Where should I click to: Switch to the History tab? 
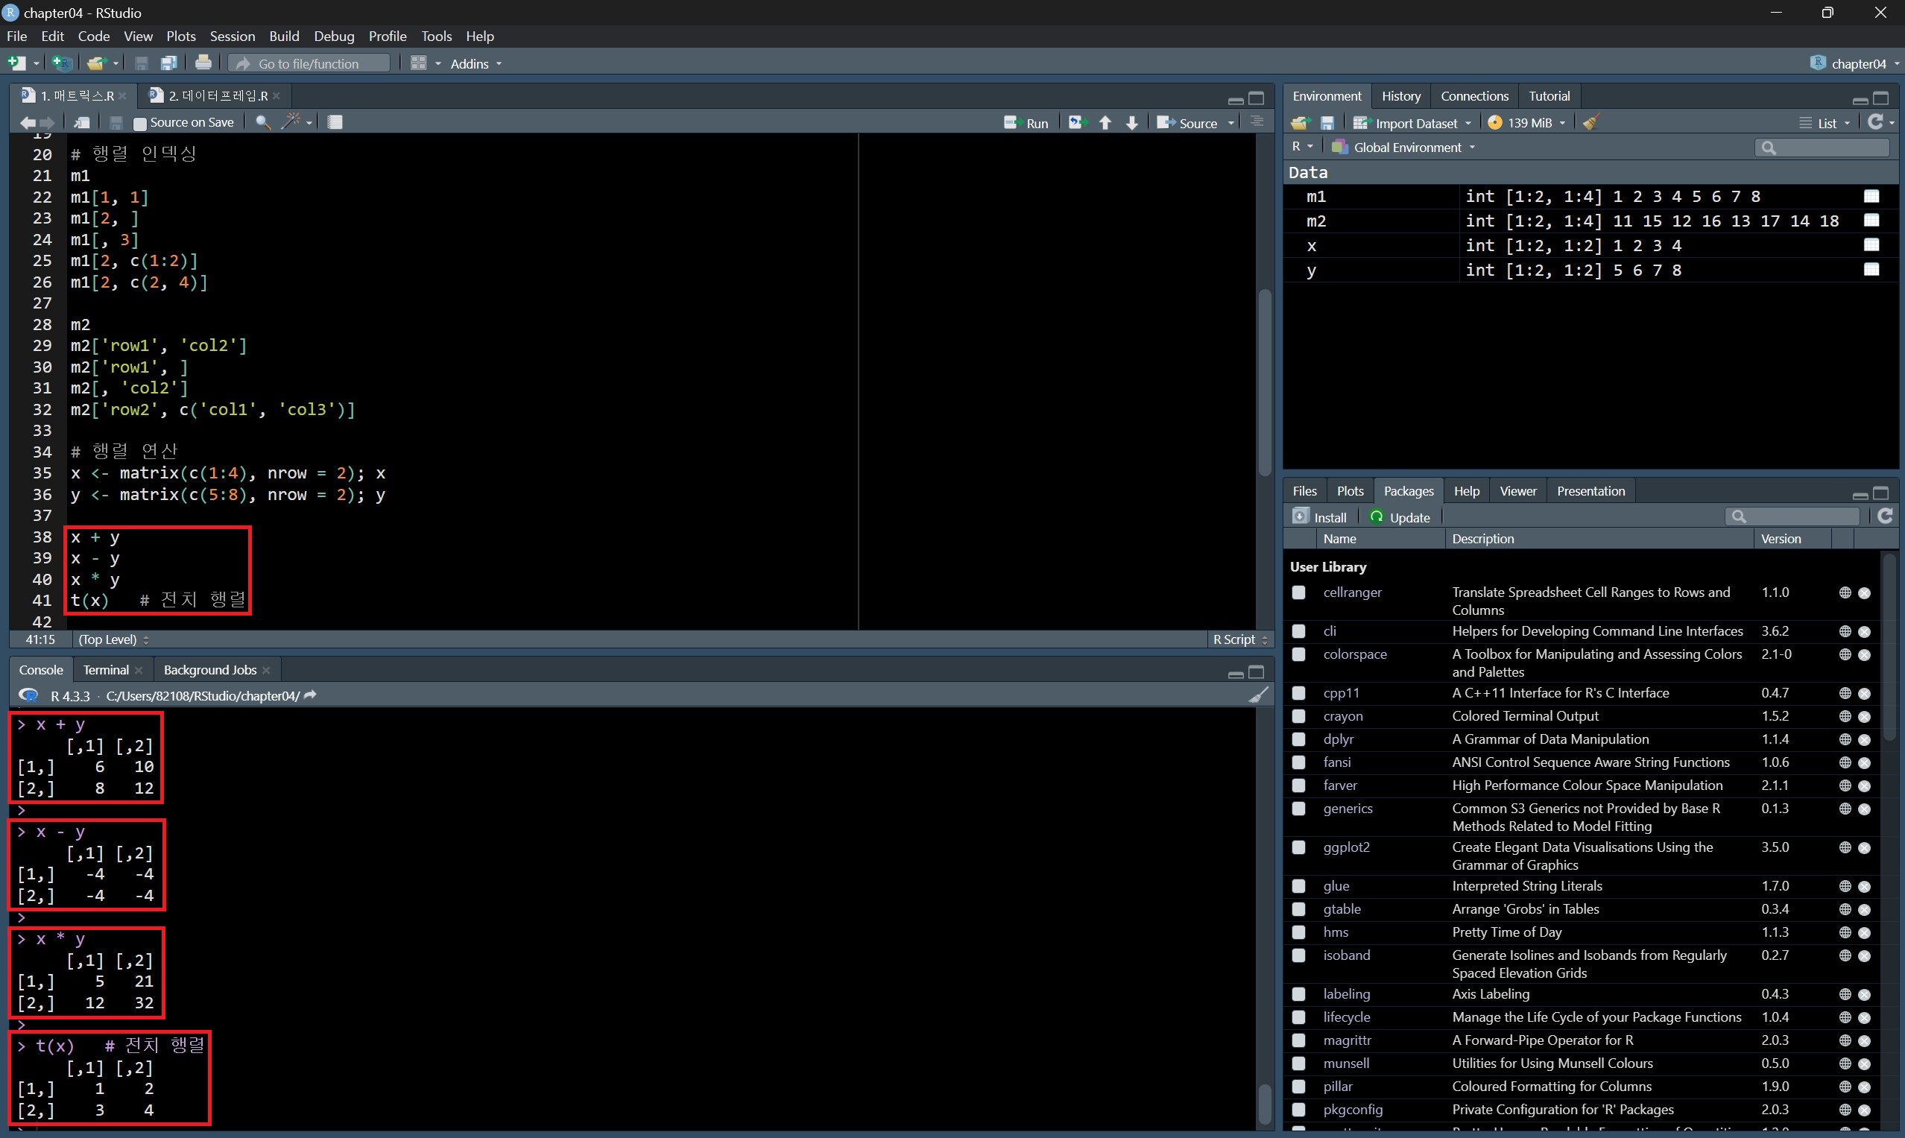click(x=1400, y=96)
